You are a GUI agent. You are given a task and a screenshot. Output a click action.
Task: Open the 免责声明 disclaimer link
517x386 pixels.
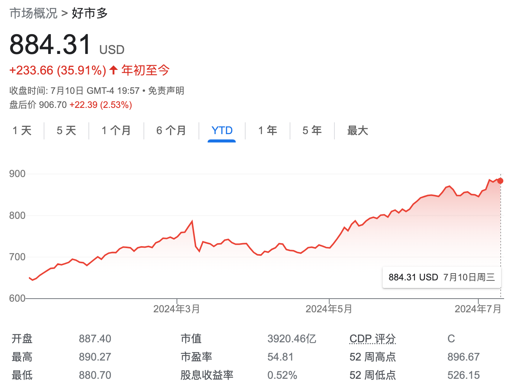point(167,91)
